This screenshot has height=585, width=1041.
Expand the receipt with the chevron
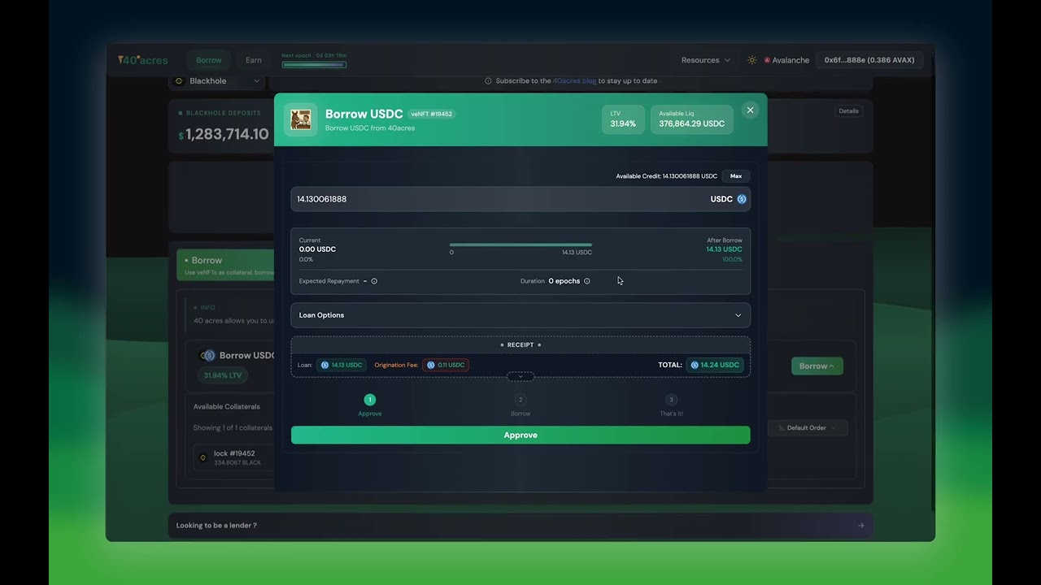(520, 376)
